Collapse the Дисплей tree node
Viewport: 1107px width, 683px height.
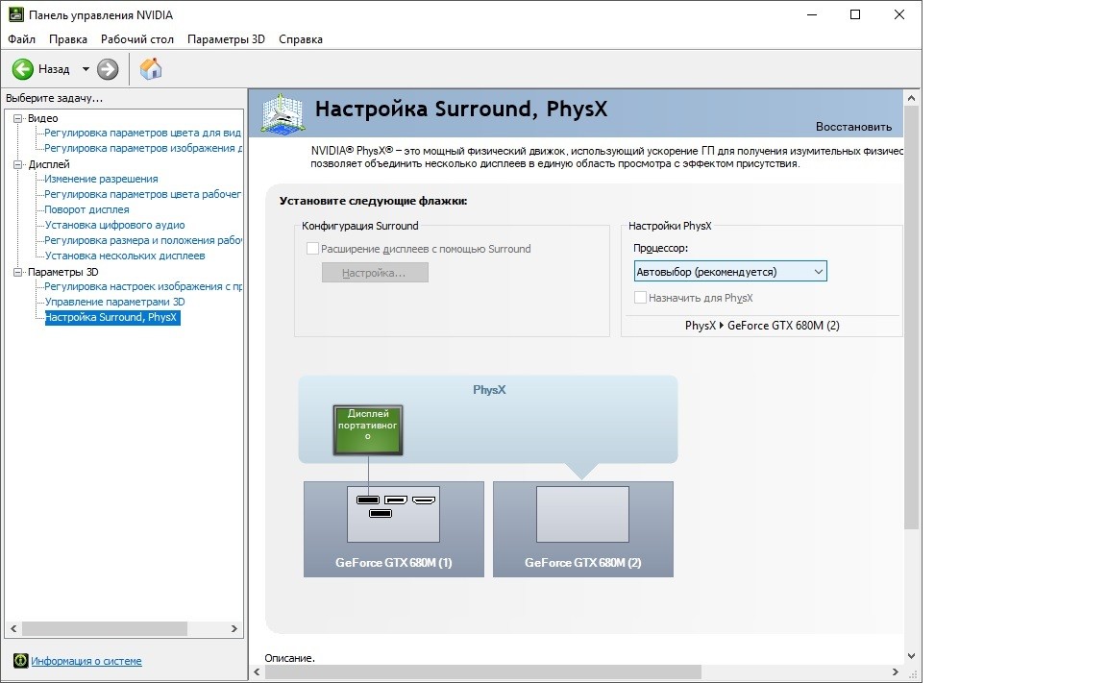(18, 164)
